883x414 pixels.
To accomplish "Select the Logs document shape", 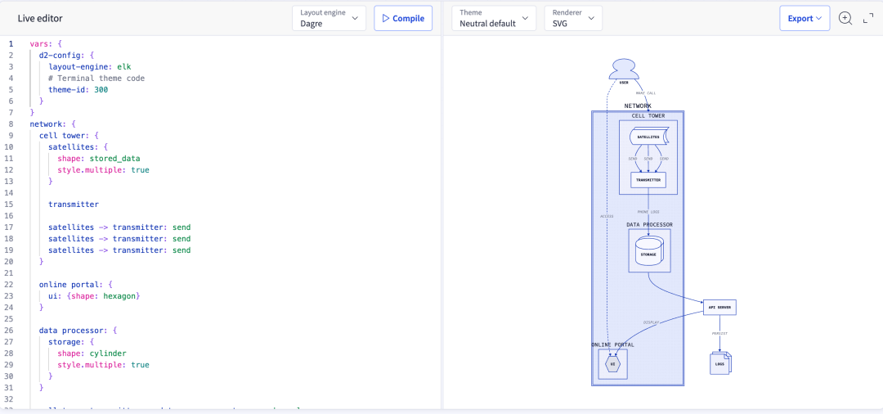I will pyautogui.click(x=720, y=363).
